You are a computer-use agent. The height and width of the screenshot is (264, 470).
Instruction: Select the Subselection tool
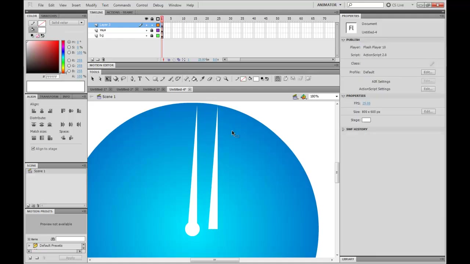pyautogui.click(x=100, y=79)
